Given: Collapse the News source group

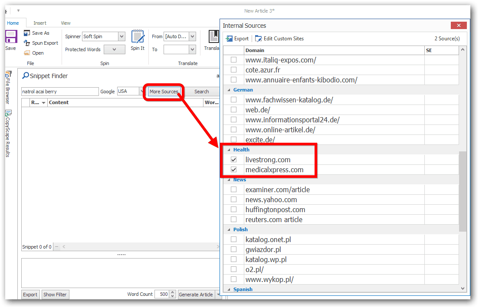Looking at the screenshot, I should pyautogui.click(x=229, y=180).
